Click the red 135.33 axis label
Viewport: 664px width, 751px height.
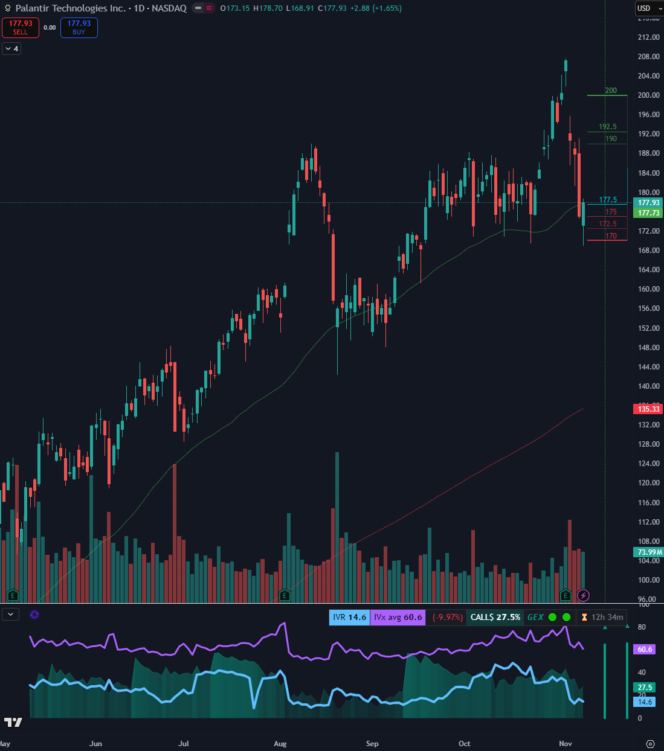(x=648, y=409)
